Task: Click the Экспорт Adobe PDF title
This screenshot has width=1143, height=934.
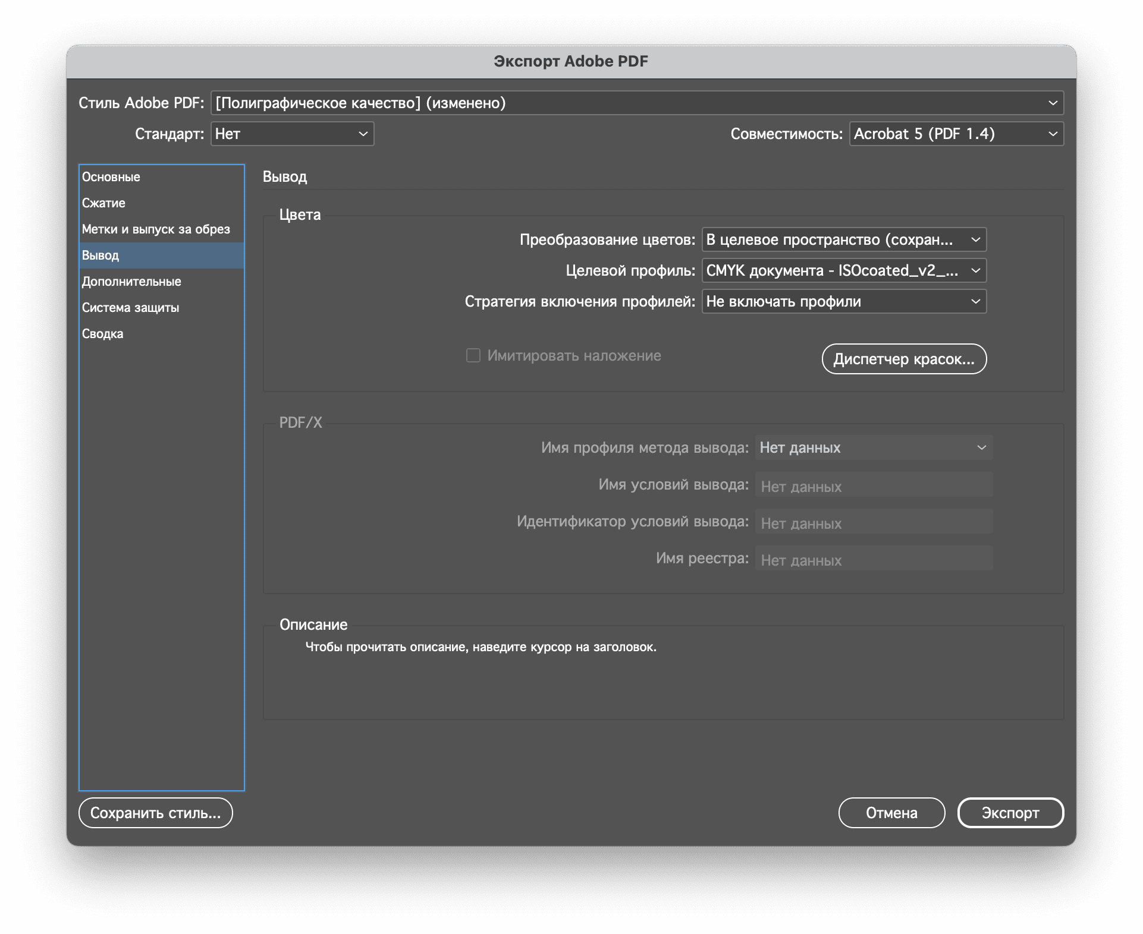Action: click(571, 61)
